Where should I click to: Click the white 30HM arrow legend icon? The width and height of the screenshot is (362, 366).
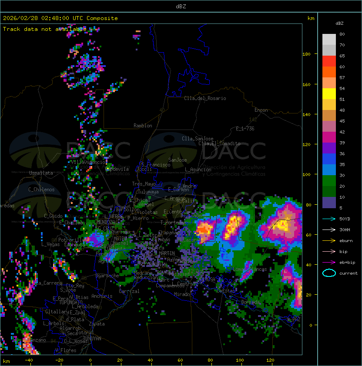tap(329, 230)
